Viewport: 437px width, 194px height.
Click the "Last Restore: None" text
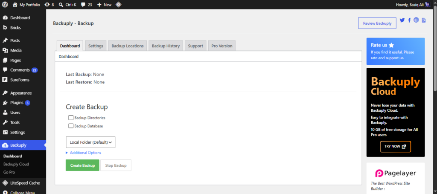pos(85,82)
